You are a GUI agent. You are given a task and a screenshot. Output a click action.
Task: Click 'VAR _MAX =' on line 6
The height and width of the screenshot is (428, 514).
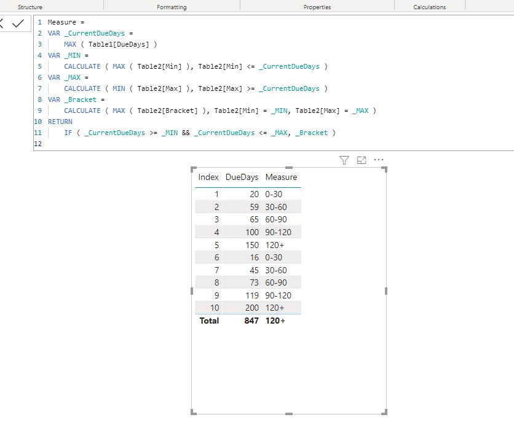[68, 77]
